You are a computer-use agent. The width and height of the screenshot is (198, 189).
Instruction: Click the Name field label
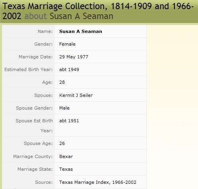(x=45, y=31)
